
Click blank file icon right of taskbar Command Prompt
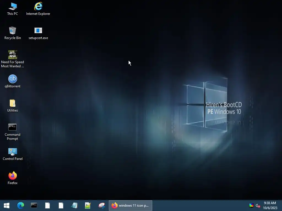(47, 206)
